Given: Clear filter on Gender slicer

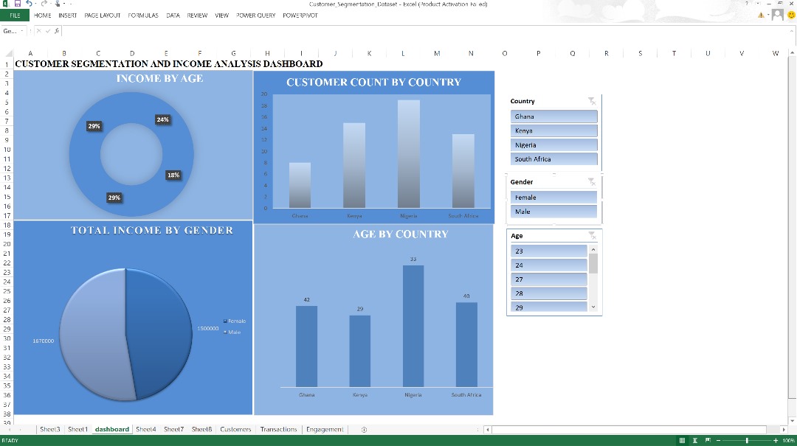Looking at the screenshot, I should [592, 181].
